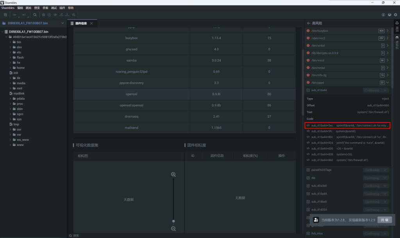The height and width of the screenshot is (238, 400).
Task: Open the DIR830LA1_FW100B07.bin project dropdown
Action: (x=62, y=23)
